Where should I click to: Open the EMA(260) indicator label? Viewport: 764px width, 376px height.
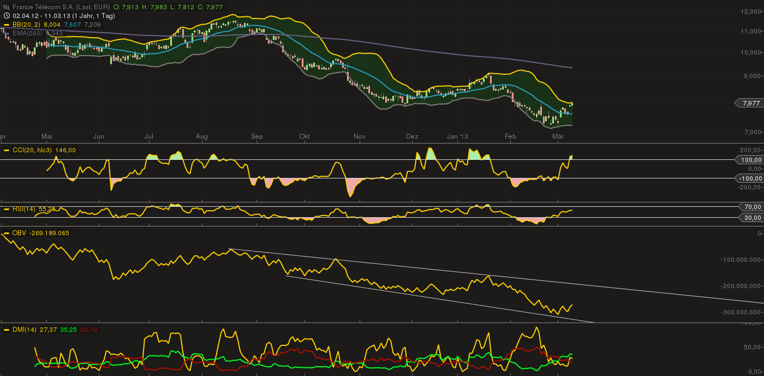[x=28, y=33]
